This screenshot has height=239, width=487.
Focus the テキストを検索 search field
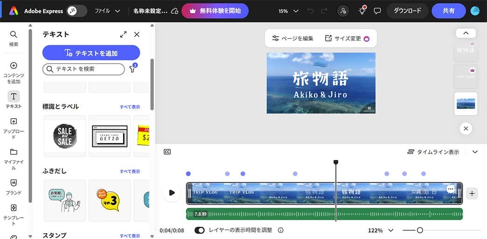click(x=83, y=69)
